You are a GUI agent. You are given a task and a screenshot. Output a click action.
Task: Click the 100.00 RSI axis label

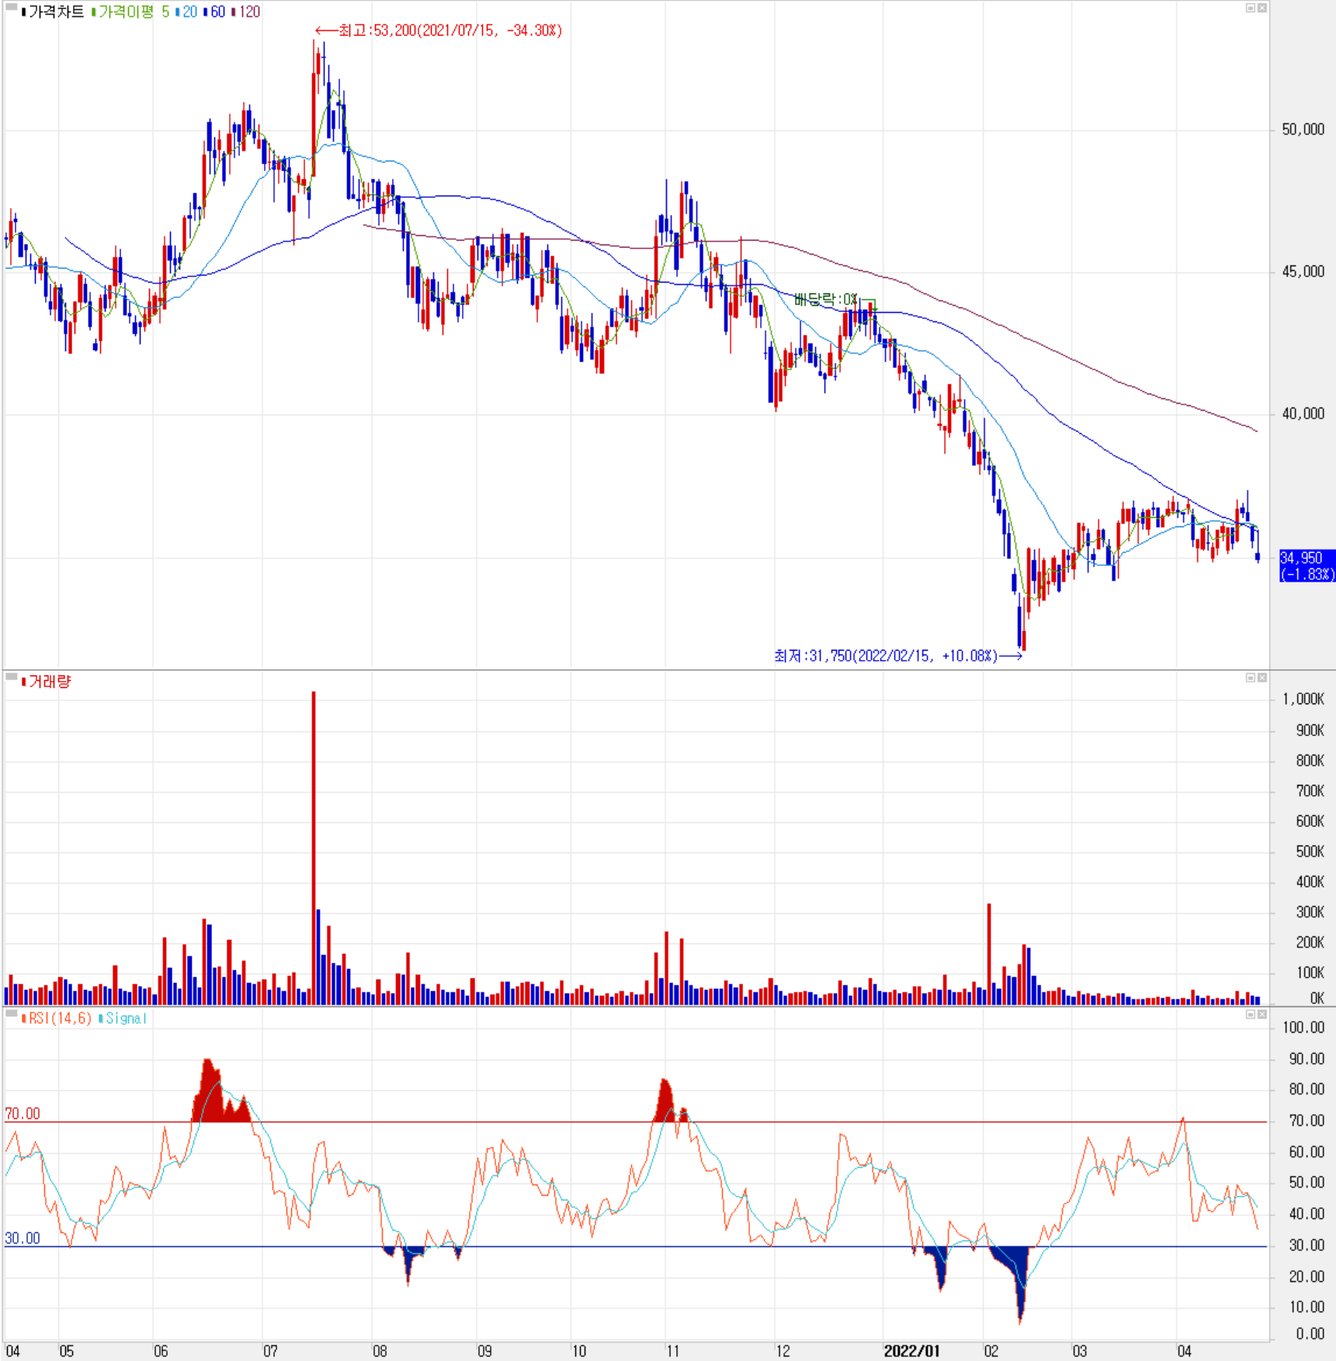(1303, 1028)
